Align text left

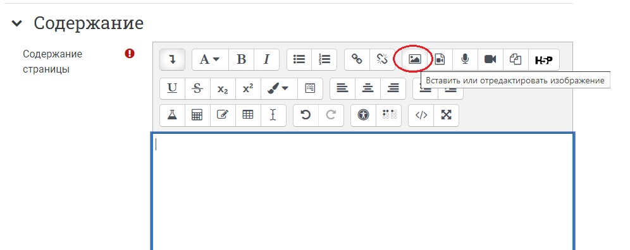tap(342, 88)
